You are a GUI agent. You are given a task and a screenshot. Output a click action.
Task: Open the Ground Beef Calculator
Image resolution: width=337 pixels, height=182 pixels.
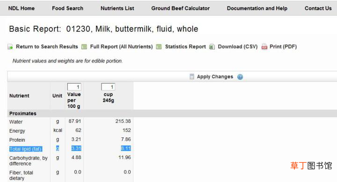pyautogui.click(x=180, y=8)
